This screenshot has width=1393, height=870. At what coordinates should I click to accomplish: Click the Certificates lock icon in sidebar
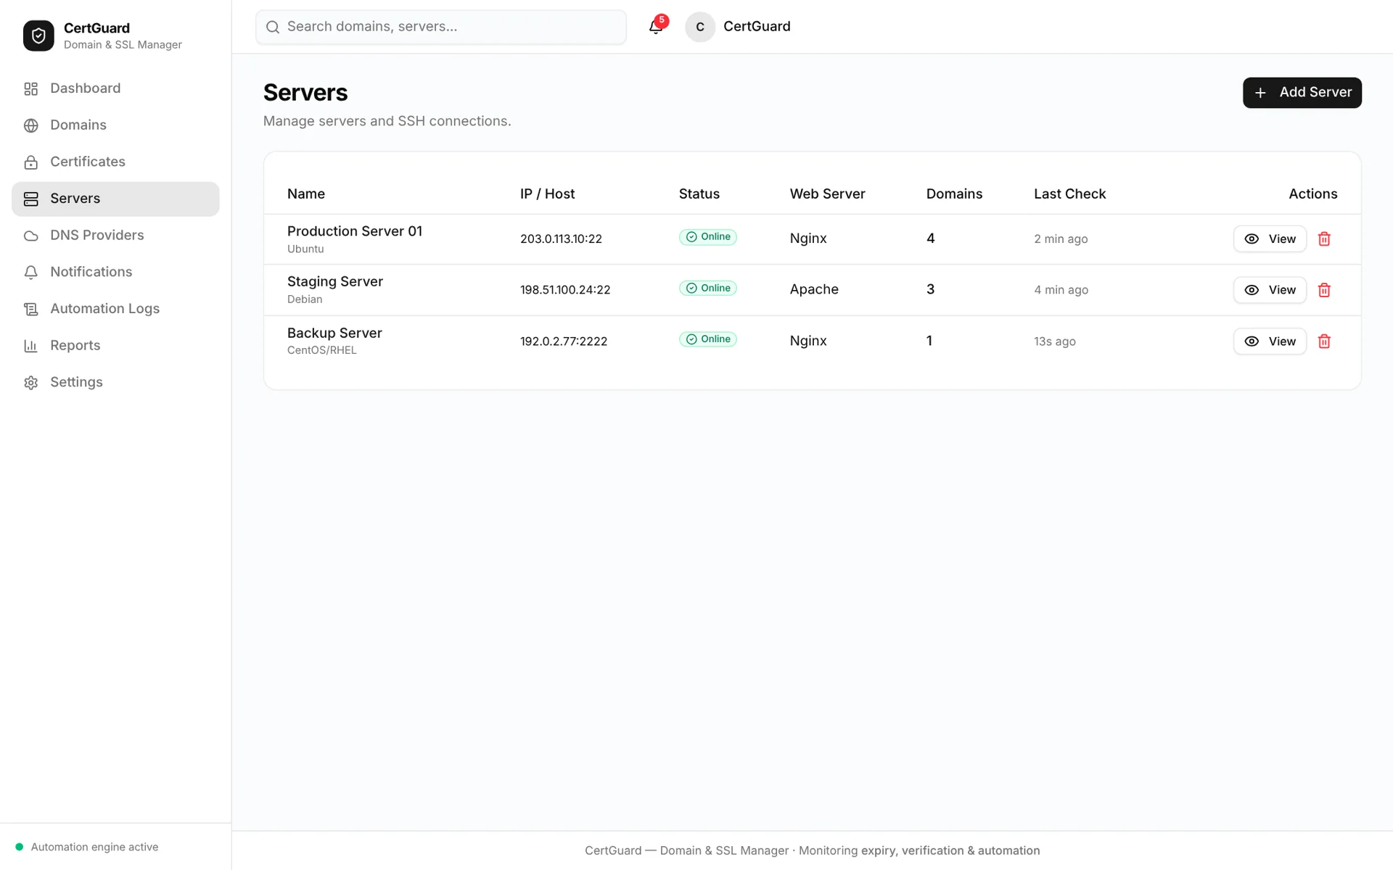coord(30,162)
